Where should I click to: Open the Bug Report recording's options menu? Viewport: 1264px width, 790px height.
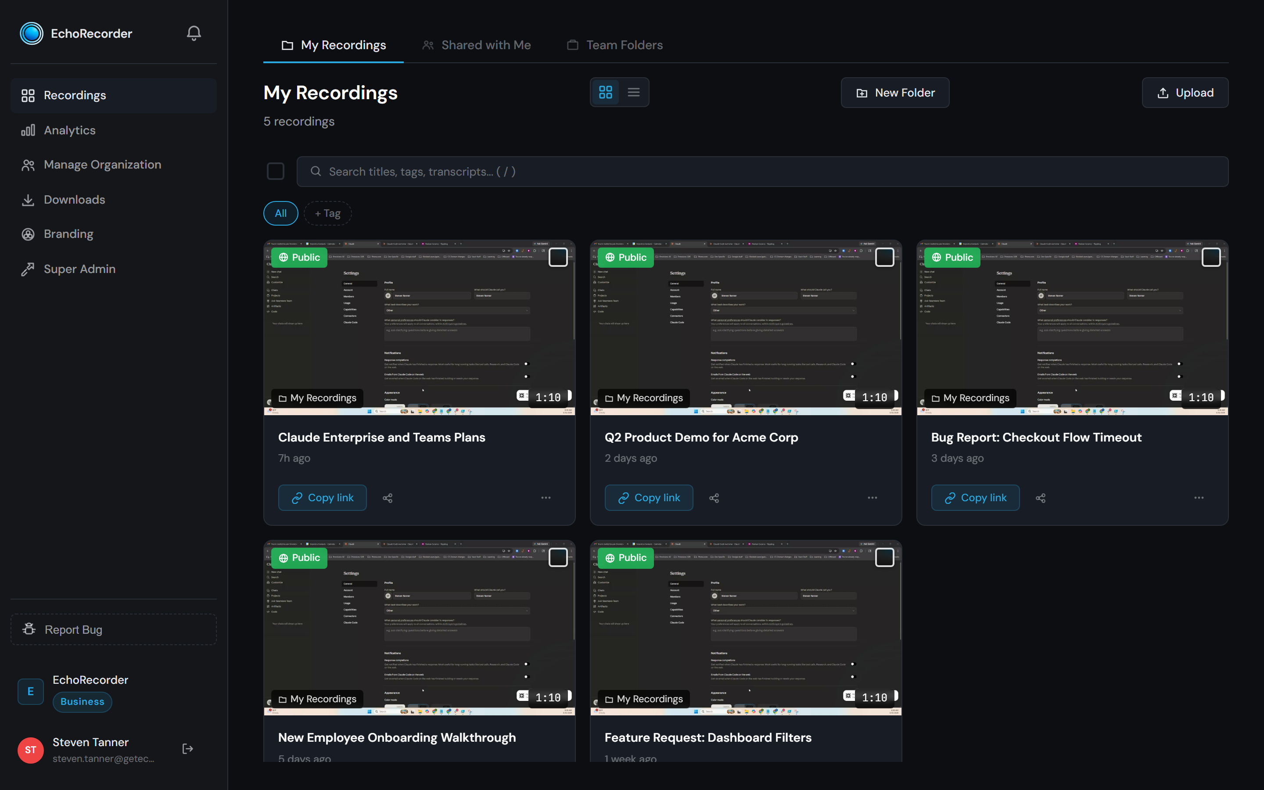pos(1198,497)
